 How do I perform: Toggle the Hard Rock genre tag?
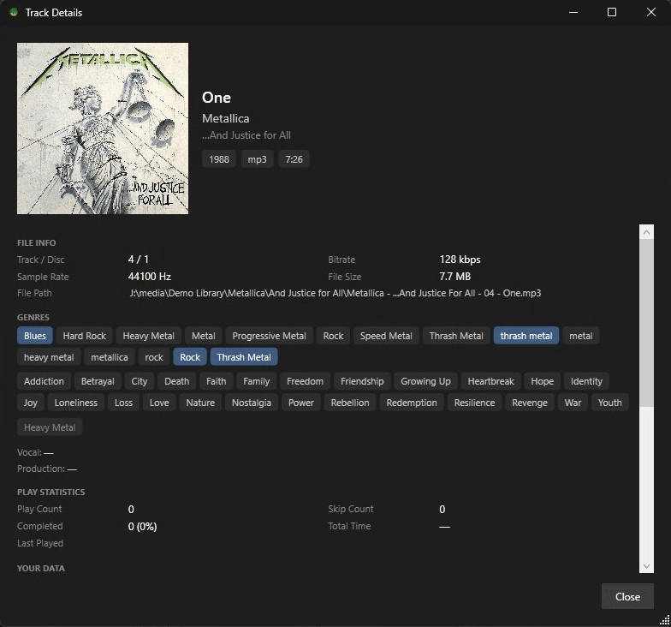85,336
